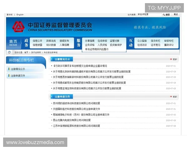Click the magnifier search icon
The height and width of the screenshot is (150, 187).
point(164,15)
